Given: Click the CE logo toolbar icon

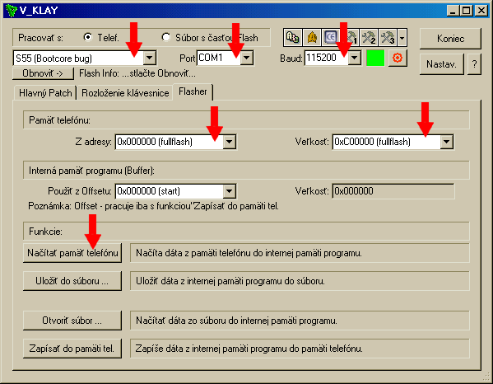Looking at the screenshot, I should coord(331,38).
